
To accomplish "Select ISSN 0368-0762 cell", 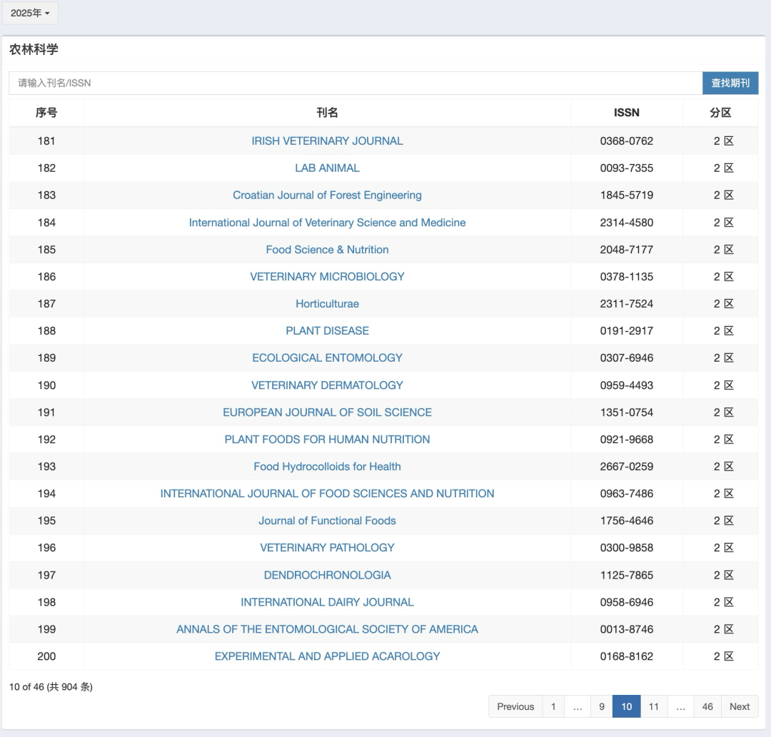I will pos(627,141).
